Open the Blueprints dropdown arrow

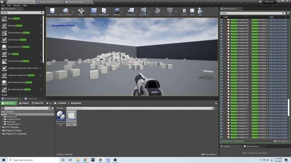coord(136,12)
